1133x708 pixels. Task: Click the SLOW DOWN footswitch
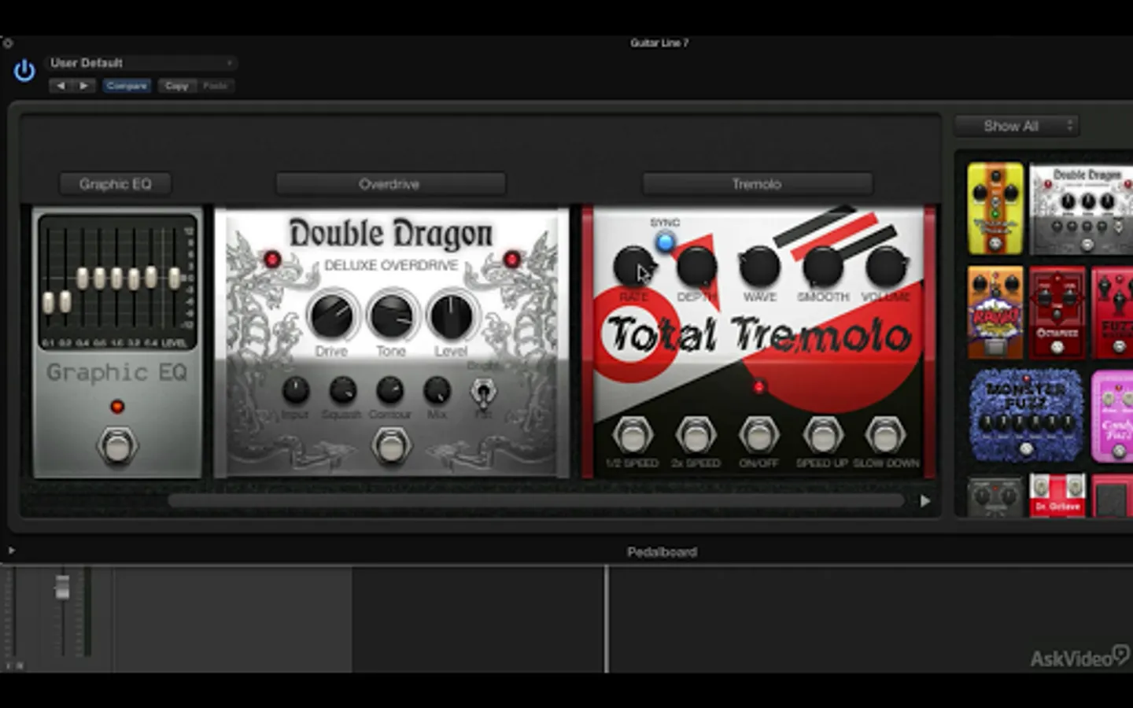click(x=885, y=435)
